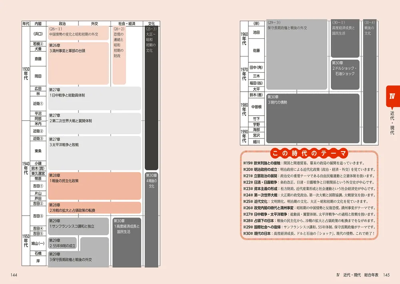Click the 文化 column header

152,24
